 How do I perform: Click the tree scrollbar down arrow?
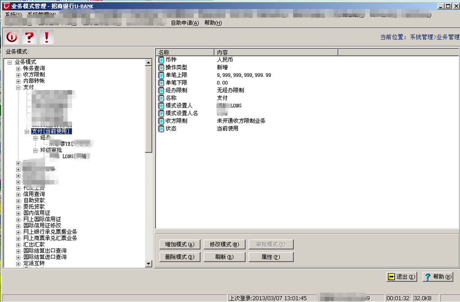(148, 264)
